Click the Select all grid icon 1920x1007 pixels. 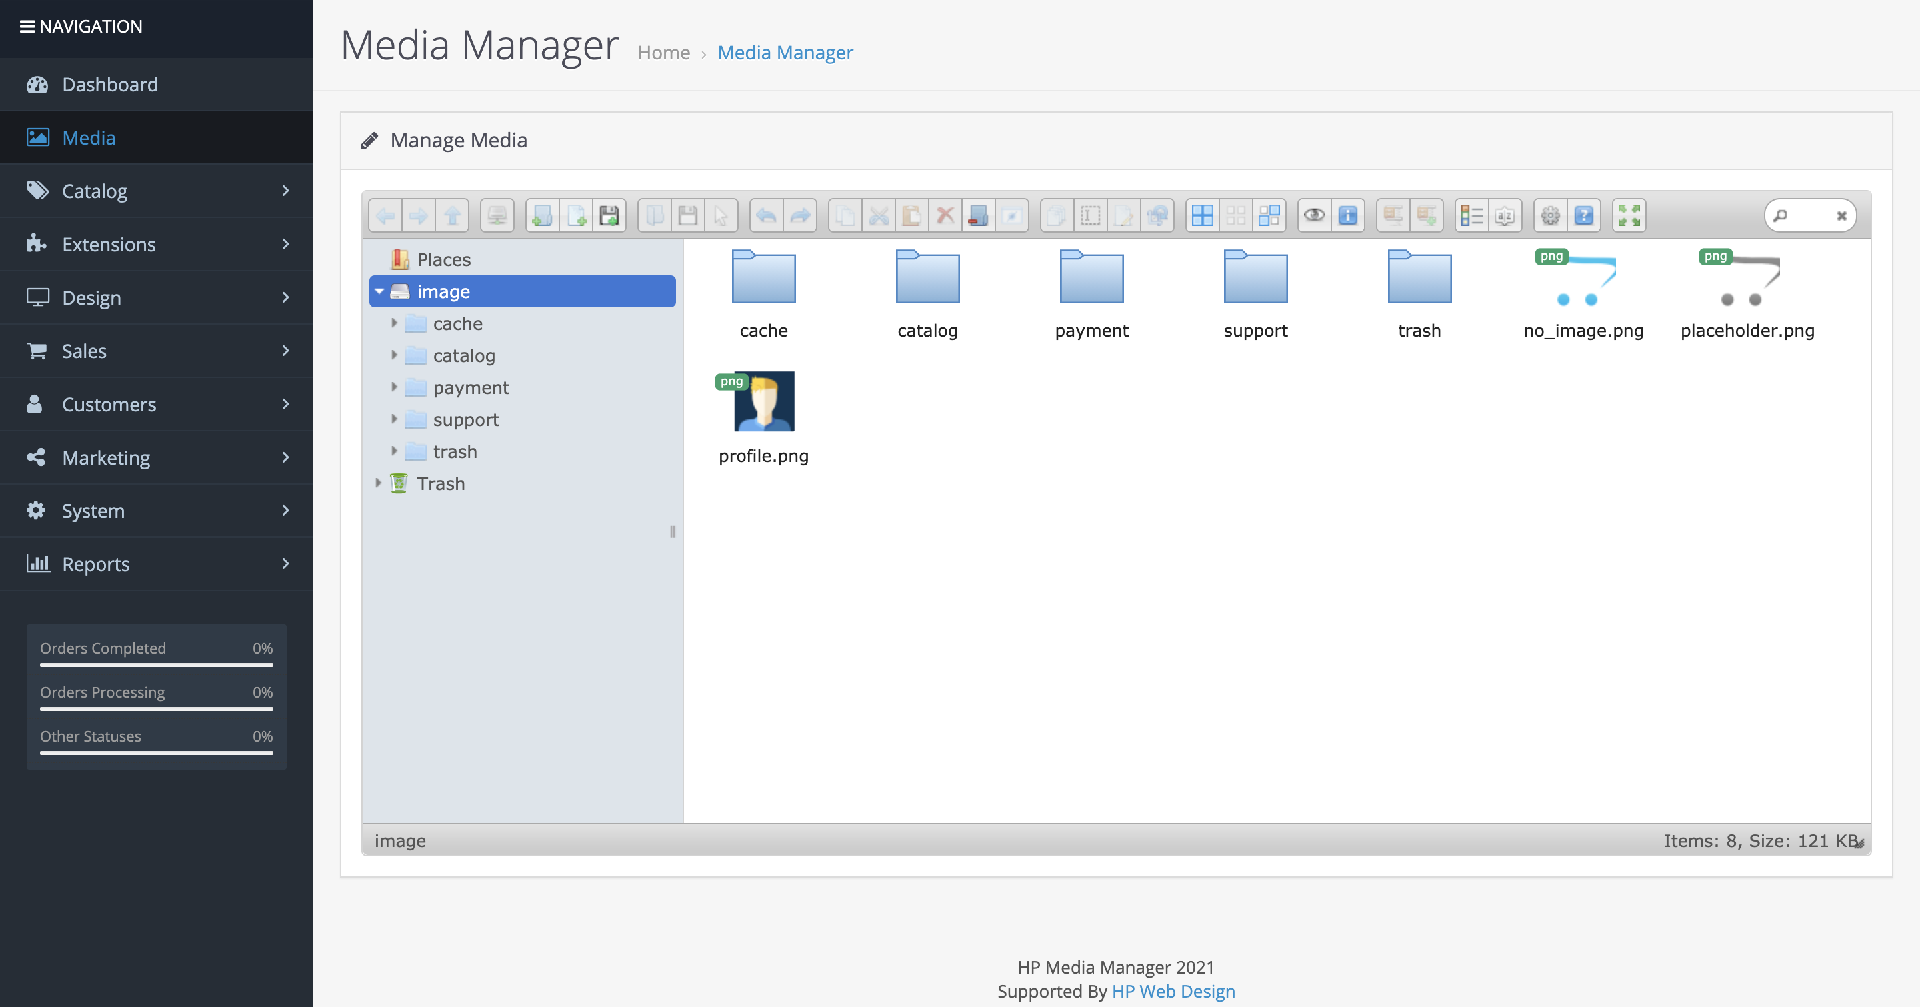click(1202, 216)
